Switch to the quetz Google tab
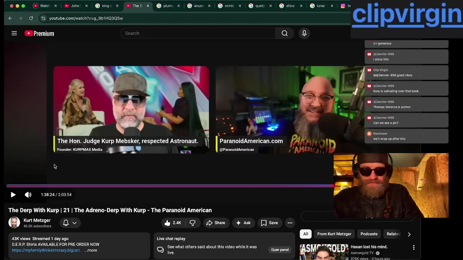 pyautogui.click(x=260, y=6)
